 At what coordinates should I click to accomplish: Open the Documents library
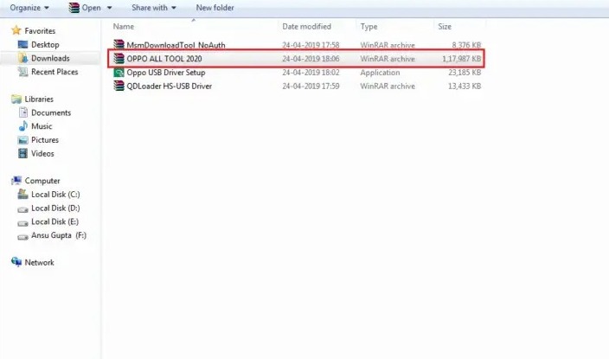coord(50,112)
